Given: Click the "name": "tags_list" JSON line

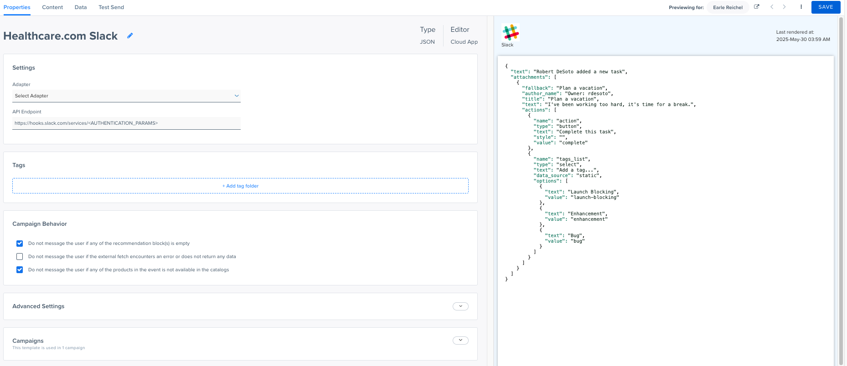Looking at the screenshot, I should pos(562,159).
